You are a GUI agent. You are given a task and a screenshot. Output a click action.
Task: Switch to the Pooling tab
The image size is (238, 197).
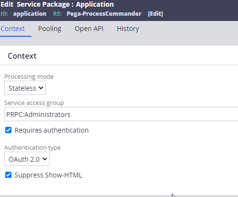click(50, 29)
